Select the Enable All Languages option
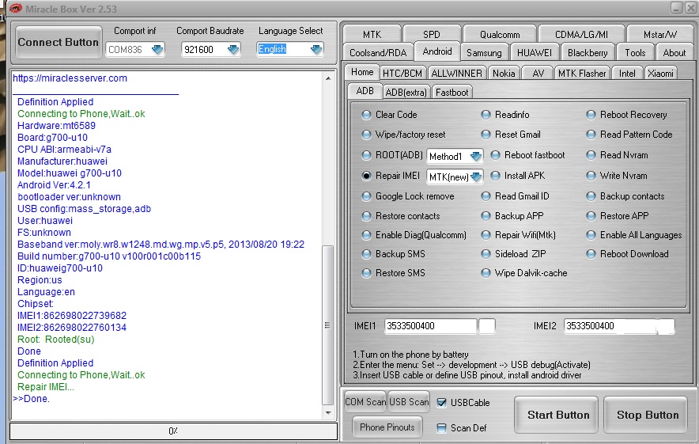699x444 pixels. [591, 235]
